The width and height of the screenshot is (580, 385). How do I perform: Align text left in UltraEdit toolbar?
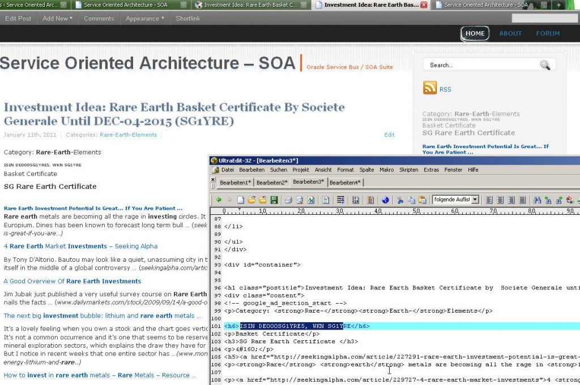point(489,200)
